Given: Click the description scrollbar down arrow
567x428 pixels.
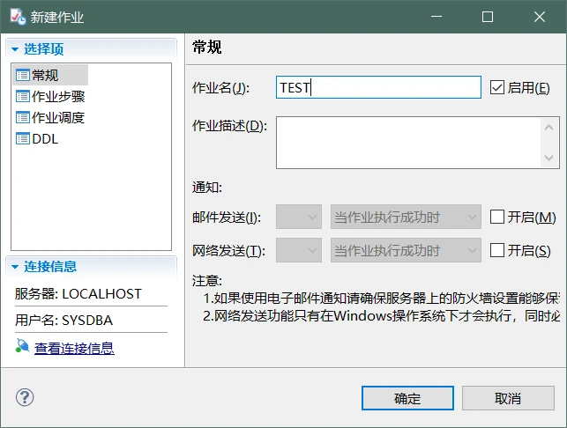Looking at the screenshot, I should pyautogui.click(x=548, y=158).
